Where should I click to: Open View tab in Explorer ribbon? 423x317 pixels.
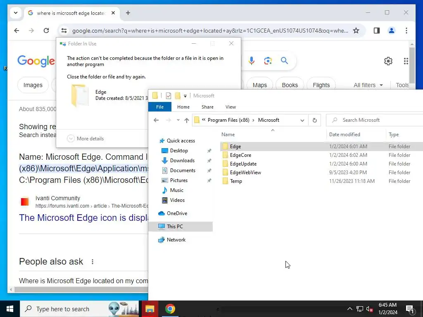click(x=231, y=107)
